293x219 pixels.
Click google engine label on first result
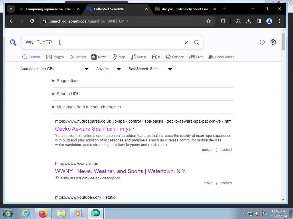(x=207, y=150)
